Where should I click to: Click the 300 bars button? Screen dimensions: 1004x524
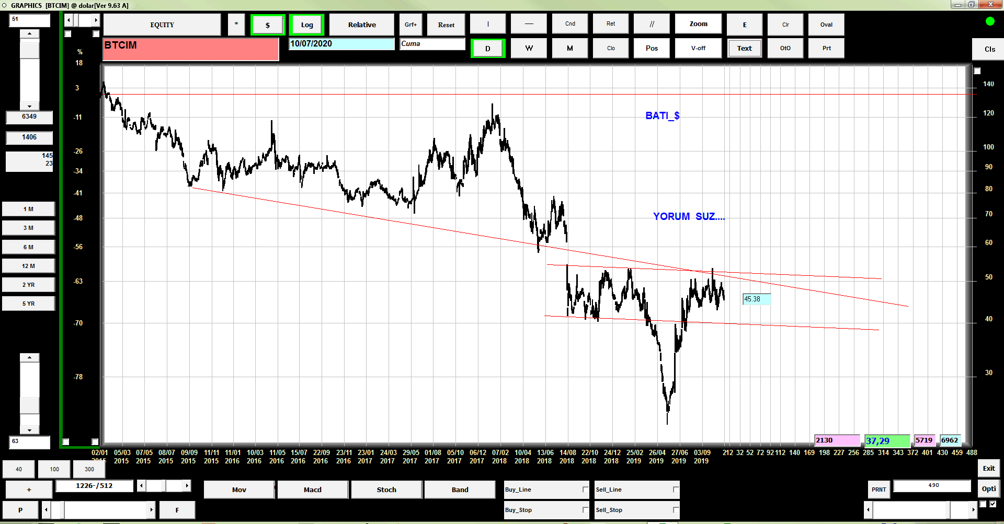[x=89, y=469]
